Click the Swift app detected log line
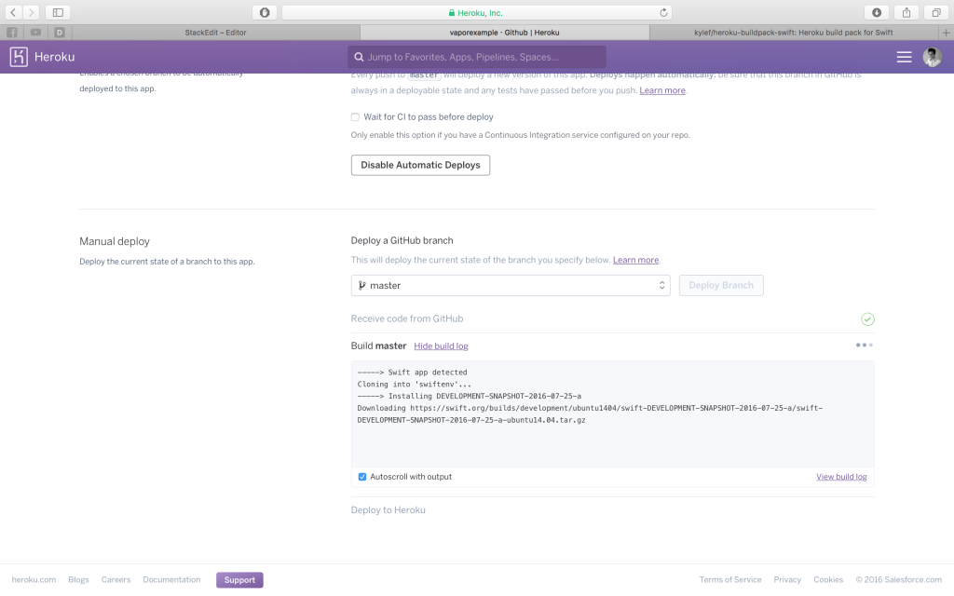This screenshot has height=596, width=954. click(x=413, y=372)
